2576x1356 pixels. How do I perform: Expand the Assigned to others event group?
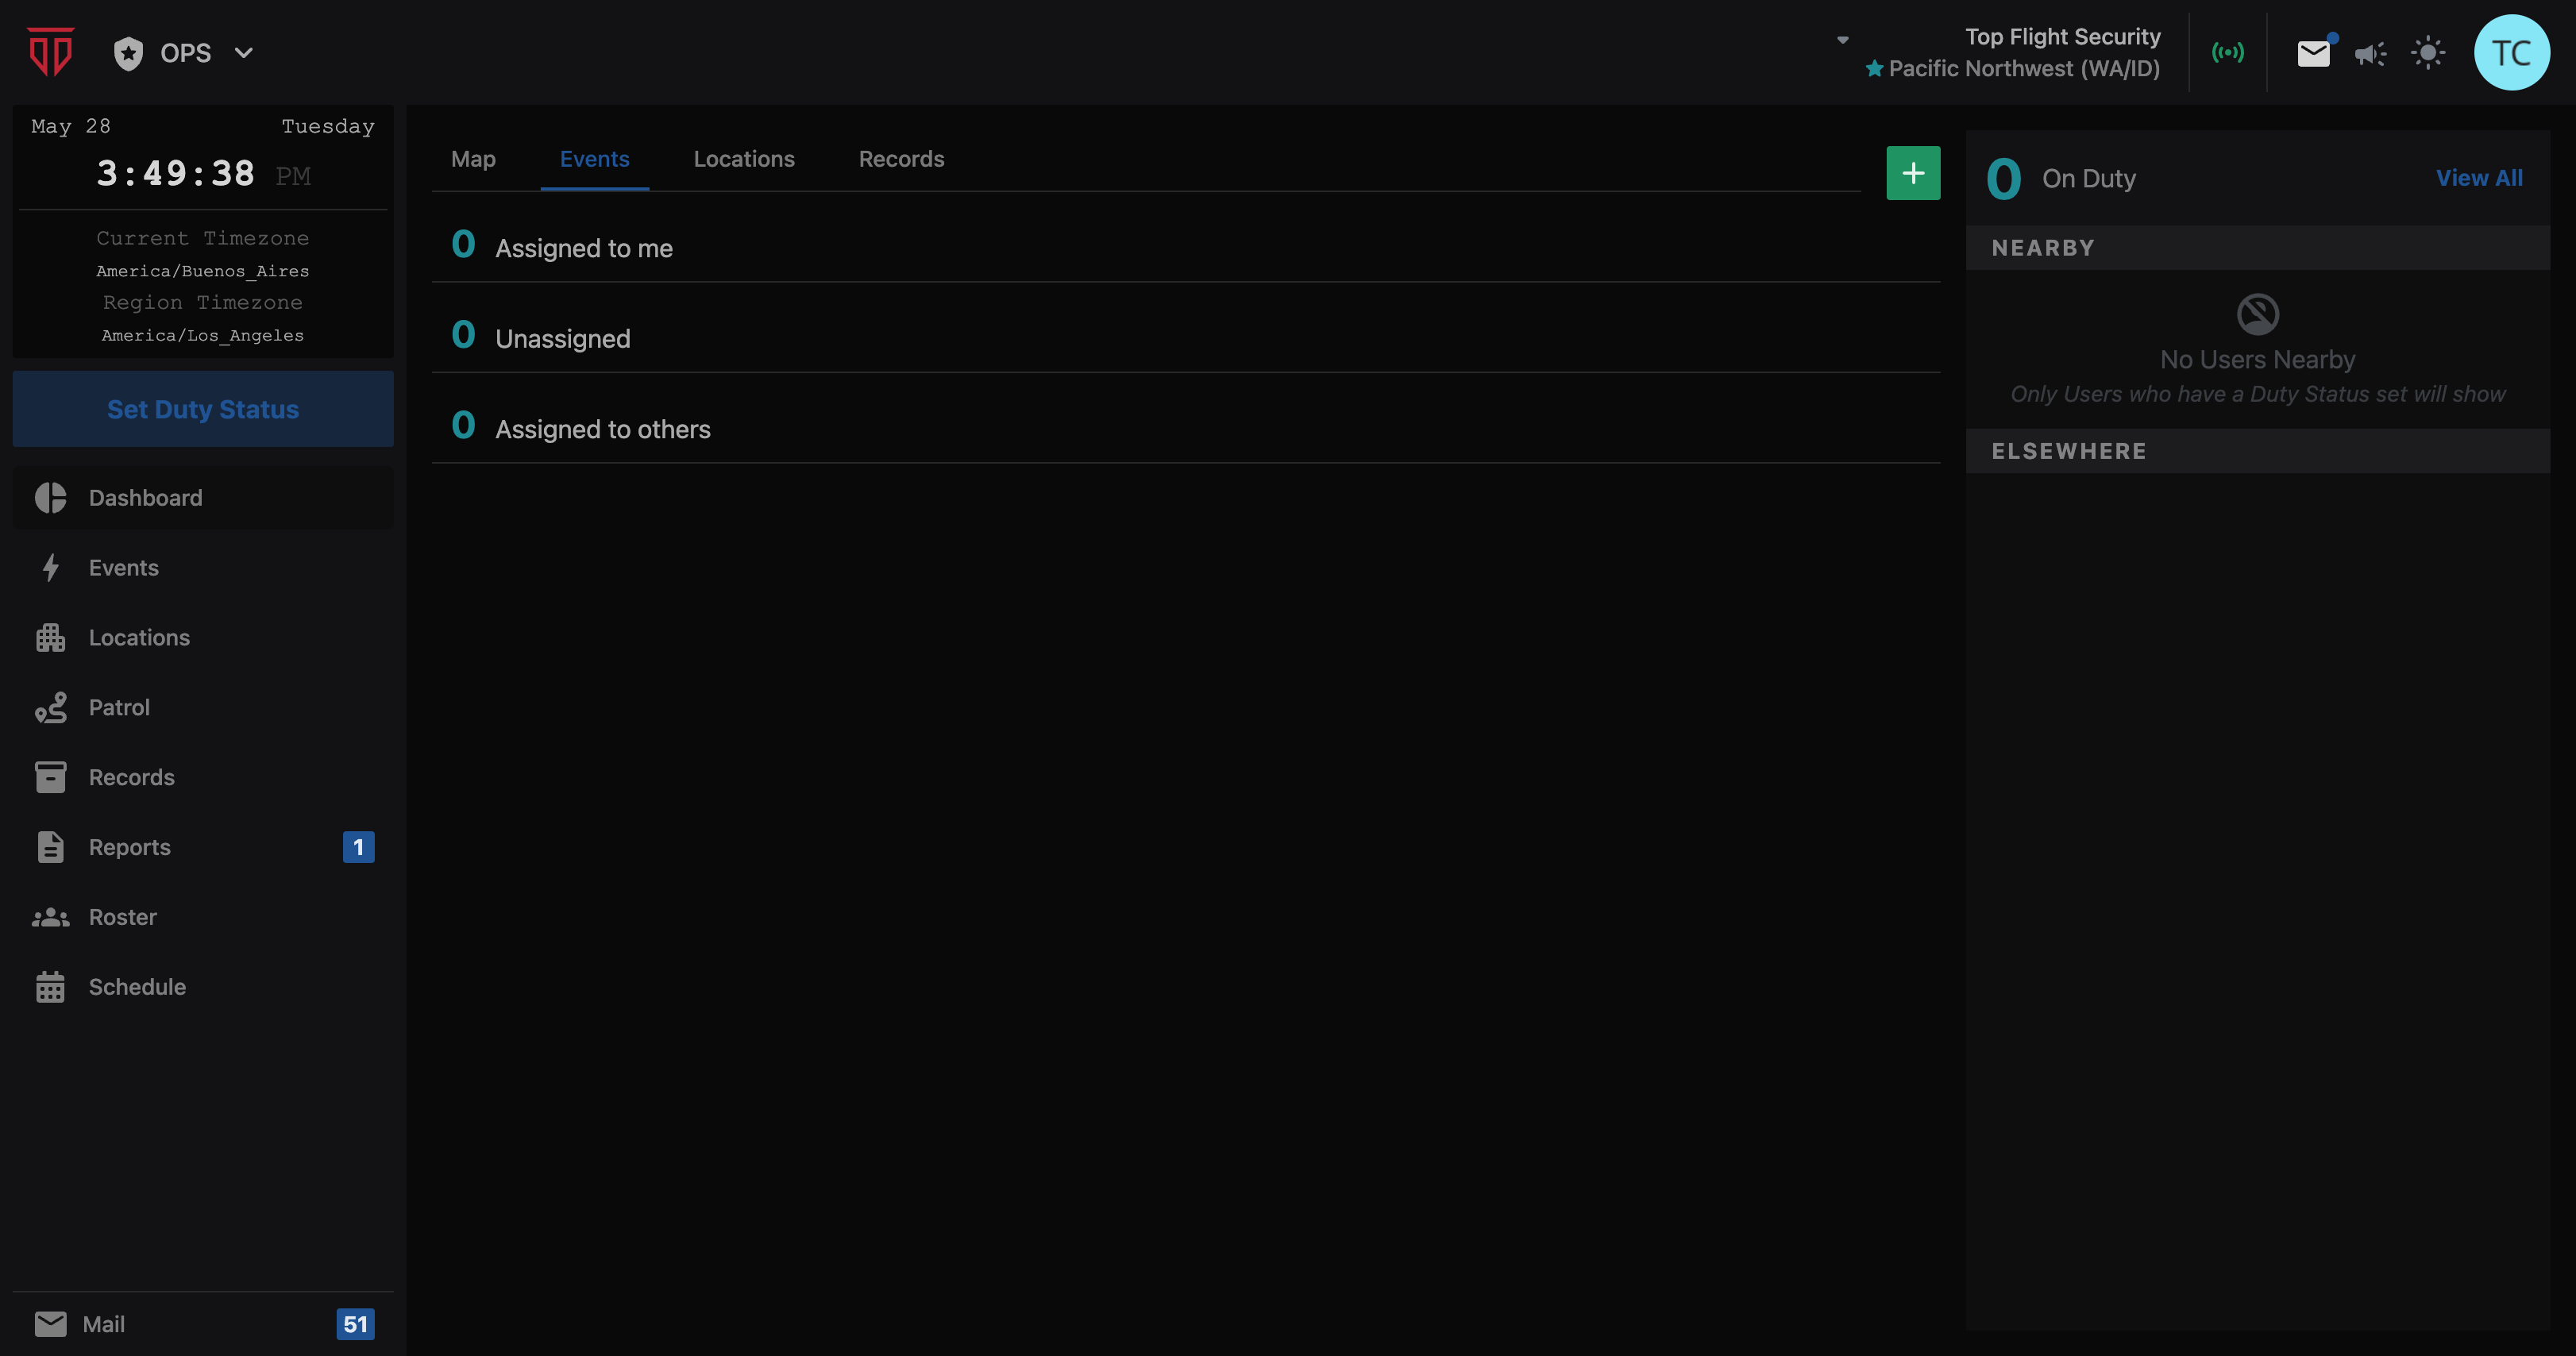point(603,428)
